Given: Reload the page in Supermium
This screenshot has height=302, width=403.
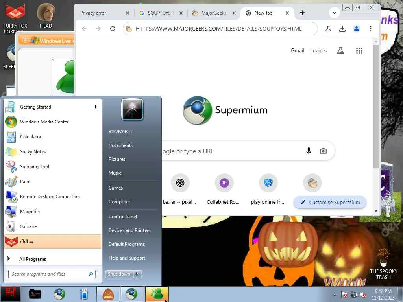Looking at the screenshot, I should (x=113, y=29).
